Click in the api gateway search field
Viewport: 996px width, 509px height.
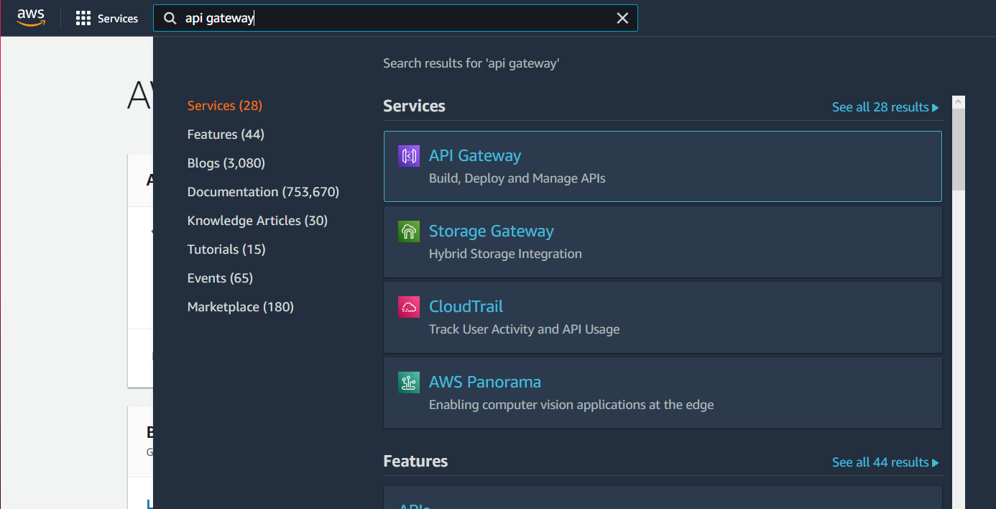[x=395, y=19]
